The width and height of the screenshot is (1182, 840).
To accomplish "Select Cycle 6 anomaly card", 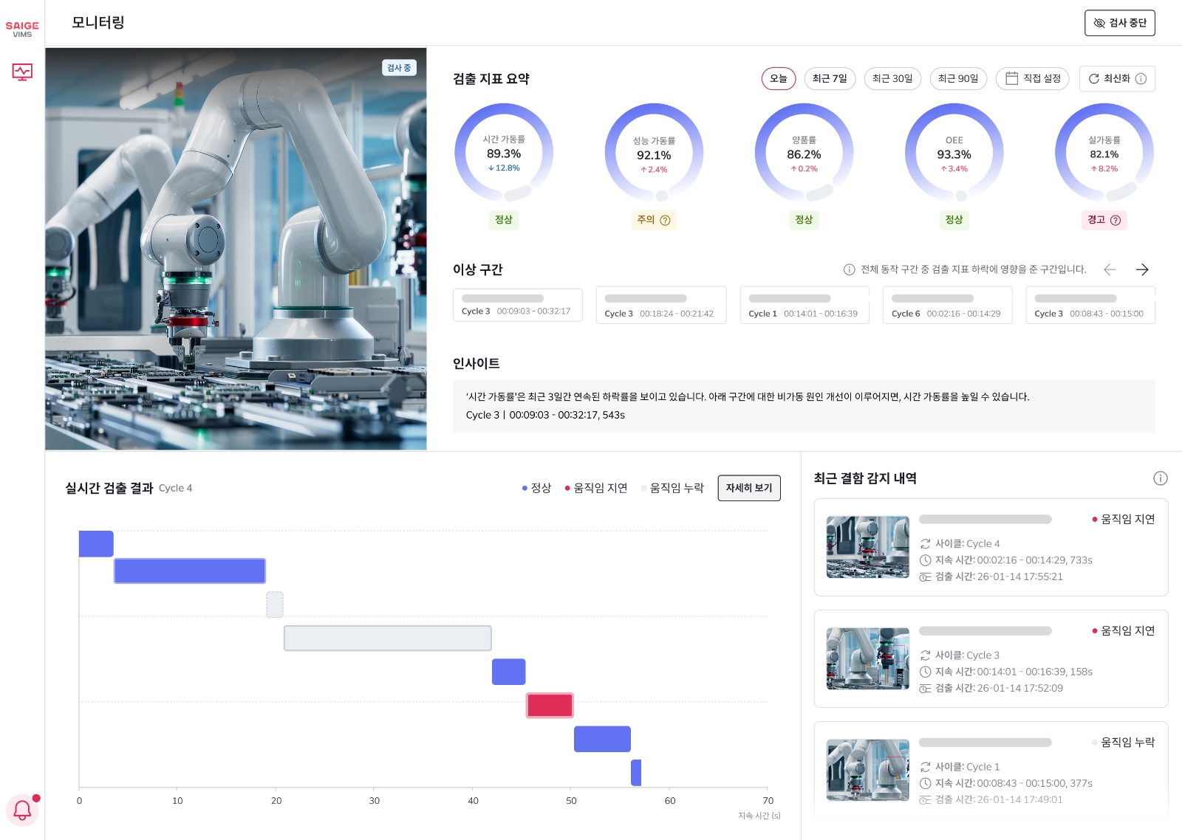I will [x=947, y=306].
